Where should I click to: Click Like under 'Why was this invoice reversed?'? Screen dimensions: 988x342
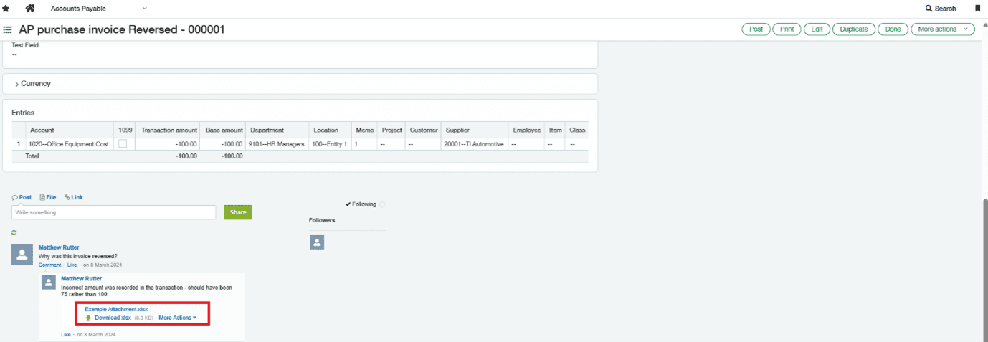[72, 265]
